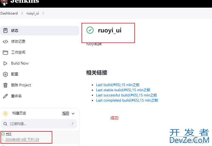Click the folder icon for 工作空间
This screenshot has width=212, height=146.
pos(5,52)
